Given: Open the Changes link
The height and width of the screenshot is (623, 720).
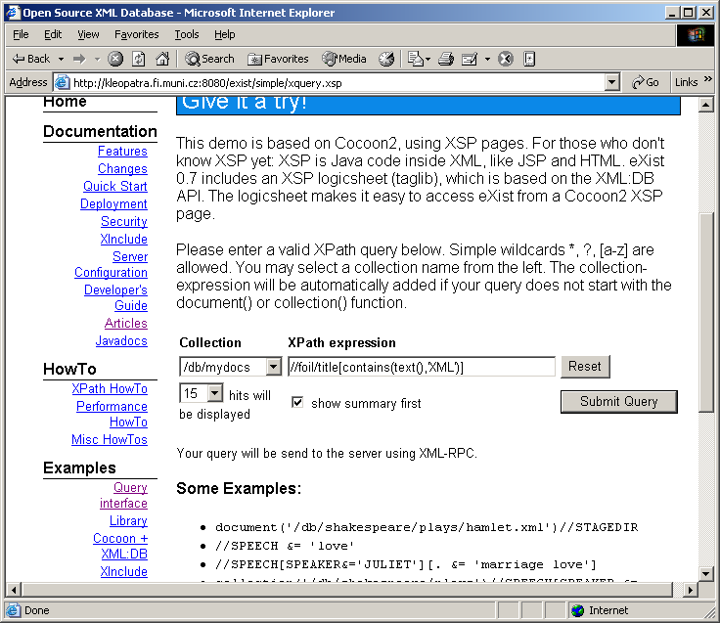Looking at the screenshot, I should click(x=122, y=169).
